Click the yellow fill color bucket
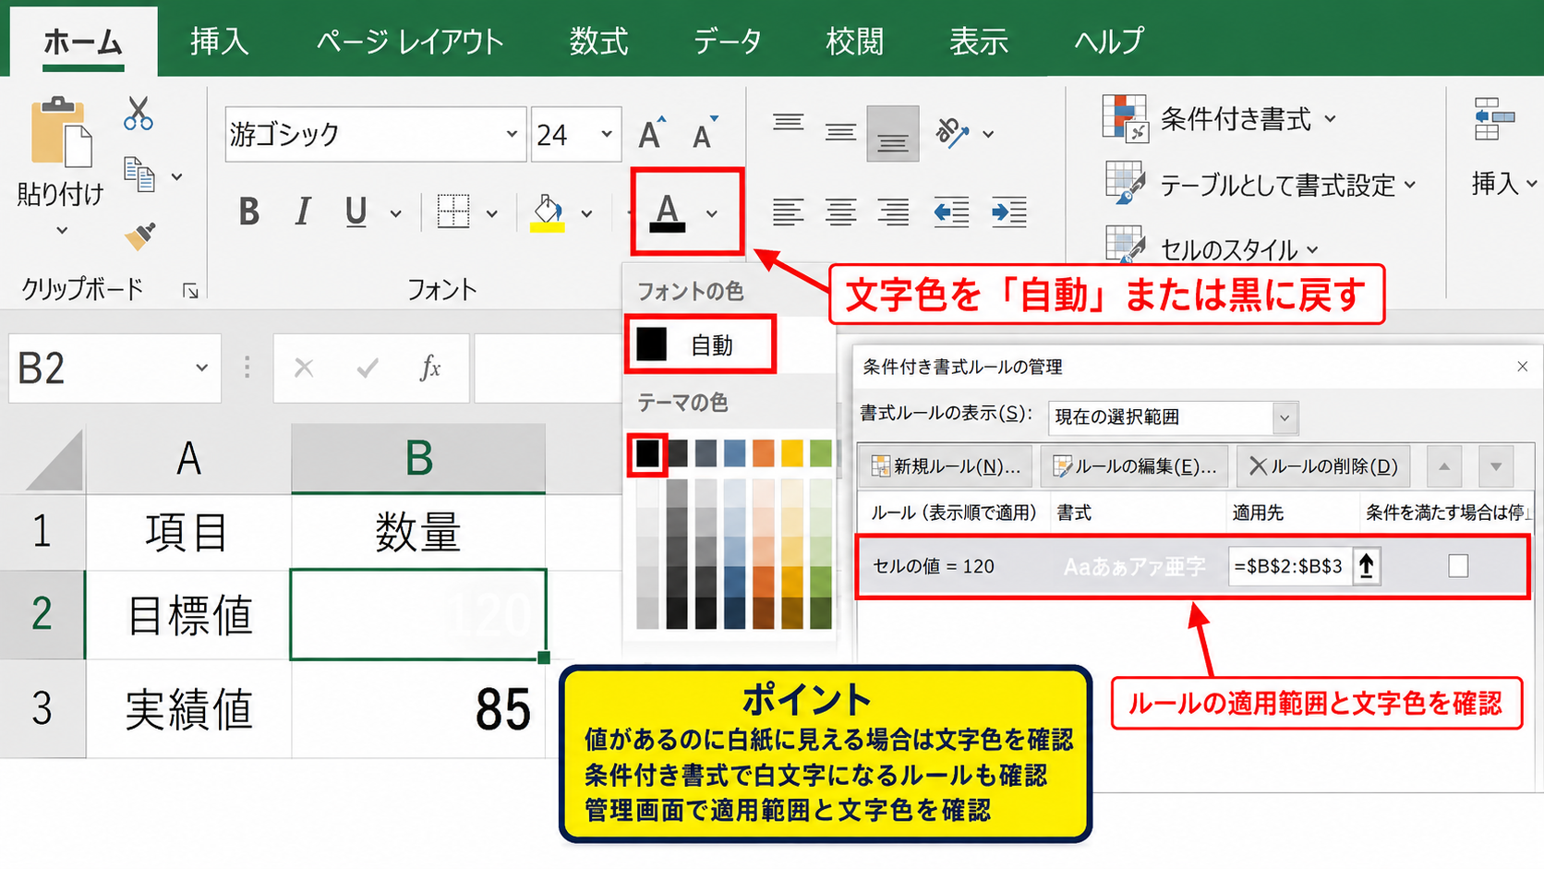 (548, 213)
